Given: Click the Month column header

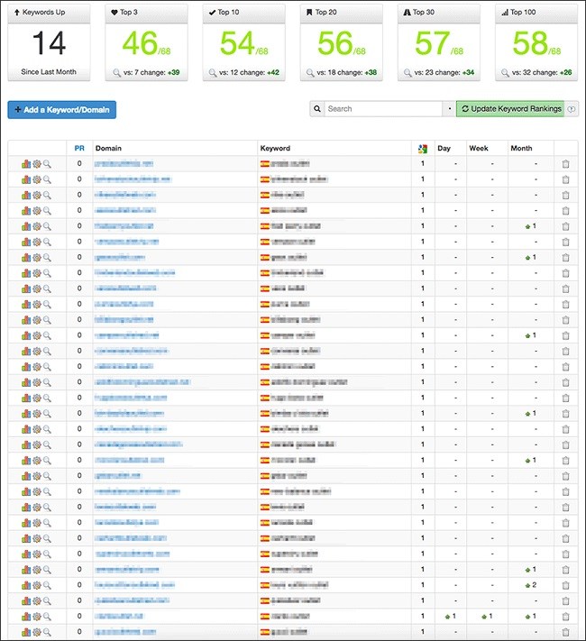Looking at the screenshot, I should pos(521,148).
